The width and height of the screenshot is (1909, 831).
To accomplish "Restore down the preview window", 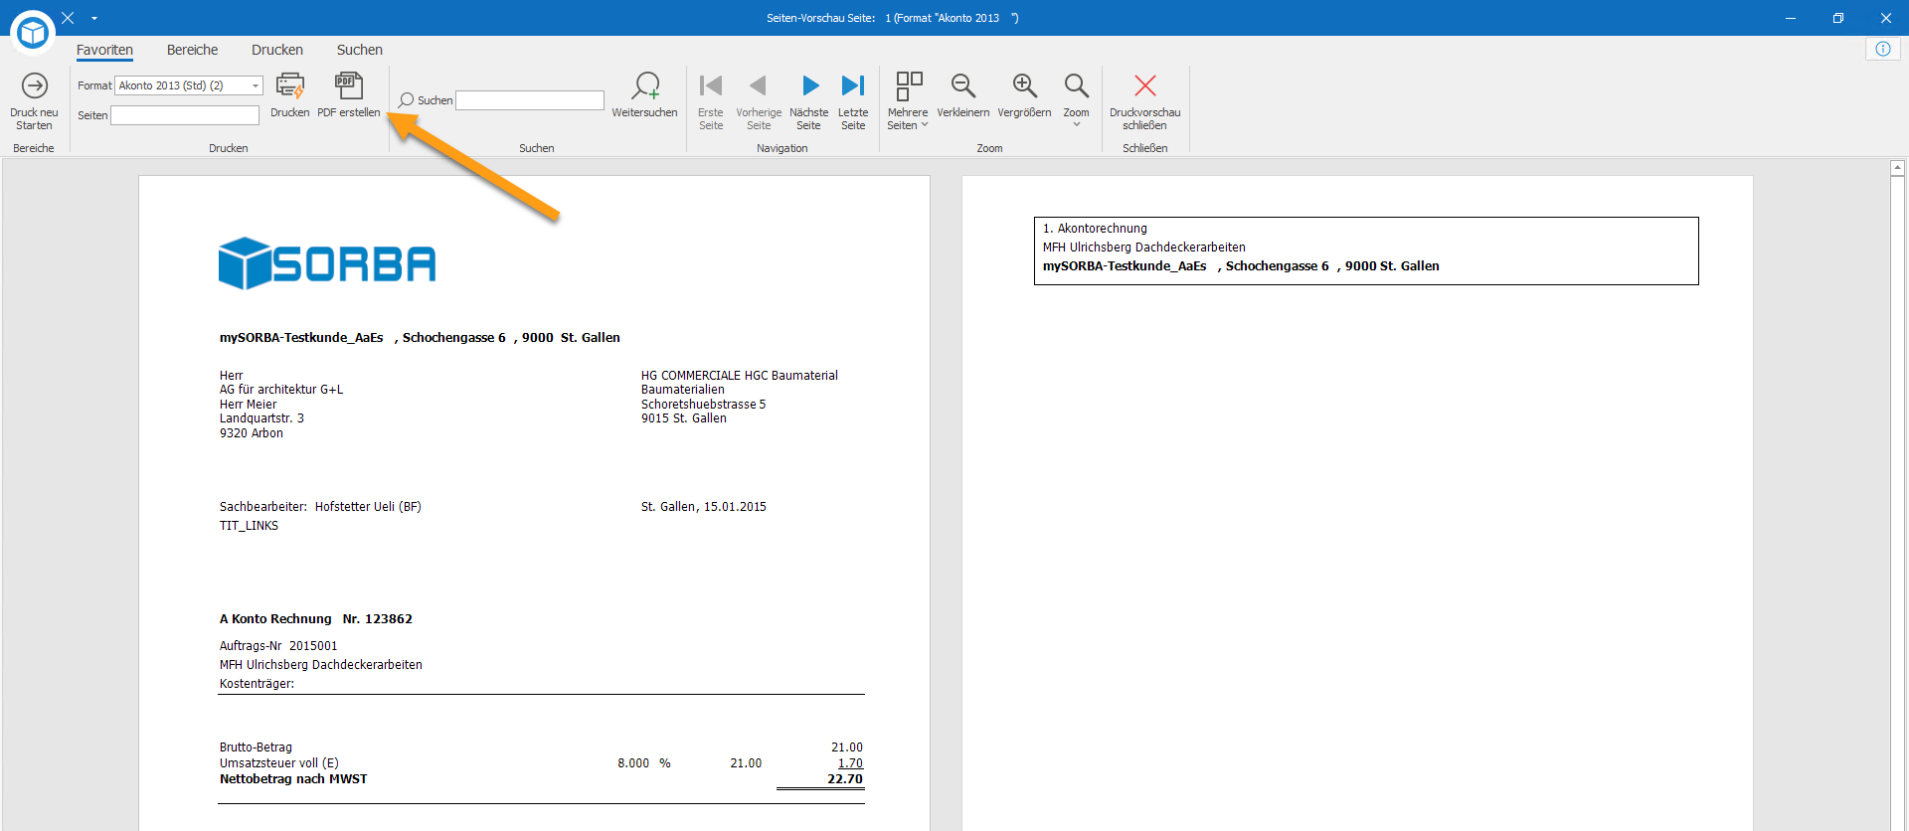I will point(1838,18).
